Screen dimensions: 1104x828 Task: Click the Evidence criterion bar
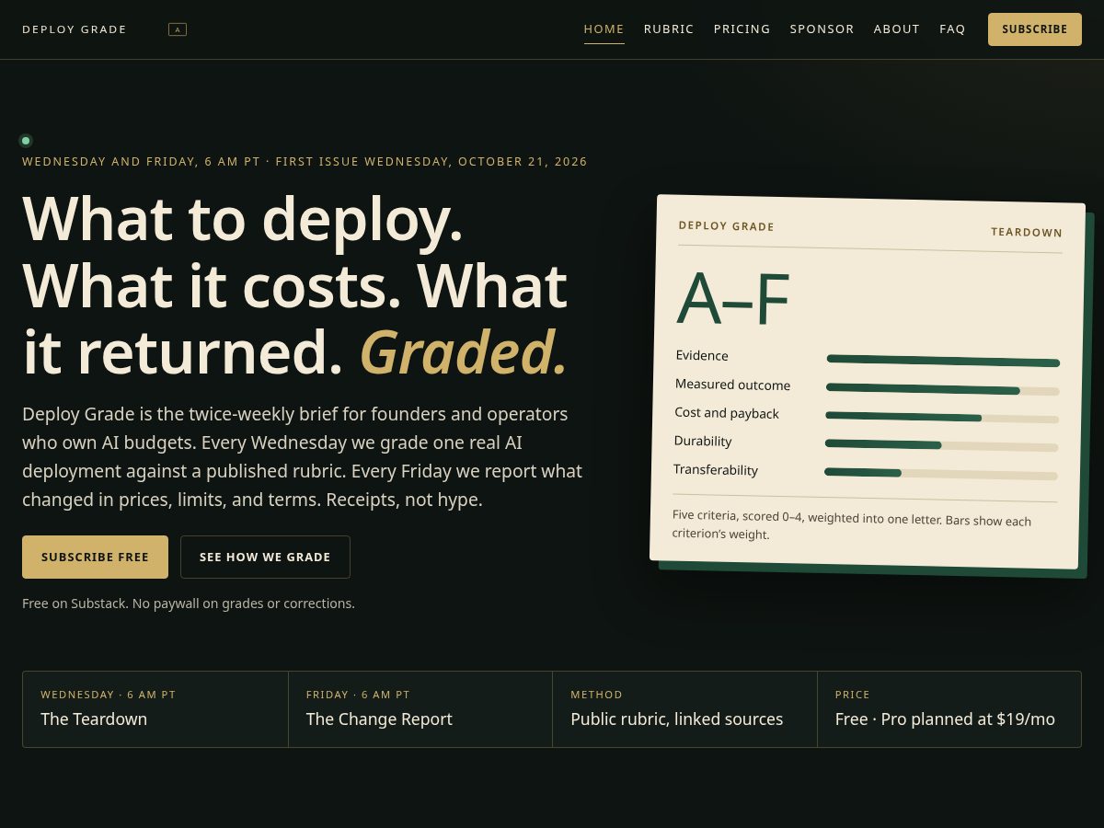943,361
